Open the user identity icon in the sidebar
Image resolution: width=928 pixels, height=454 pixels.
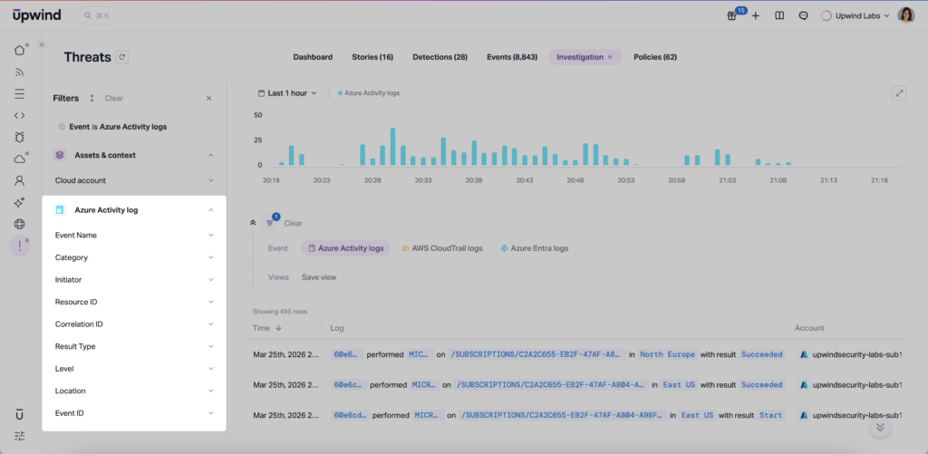(20, 180)
